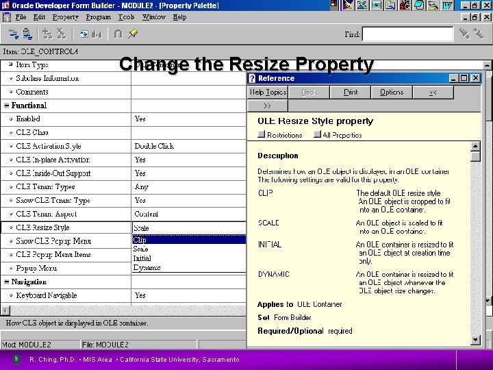The image size is (493, 370).
Task: Click the Property Class toolbar icon
Action: [x=84, y=34]
